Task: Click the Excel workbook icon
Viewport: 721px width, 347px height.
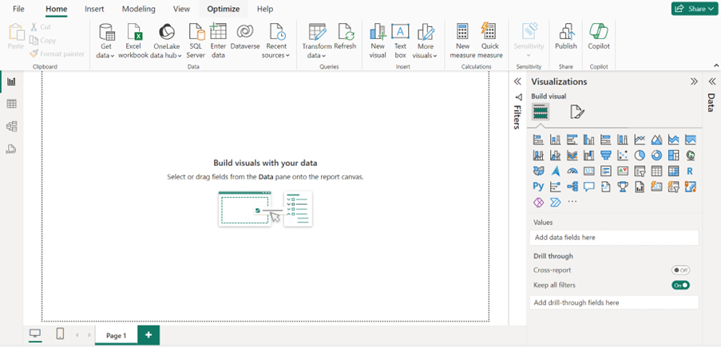Action: click(133, 40)
